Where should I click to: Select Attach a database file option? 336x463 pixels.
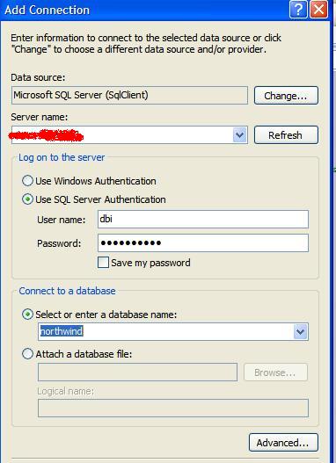click(x=27, y=354)
